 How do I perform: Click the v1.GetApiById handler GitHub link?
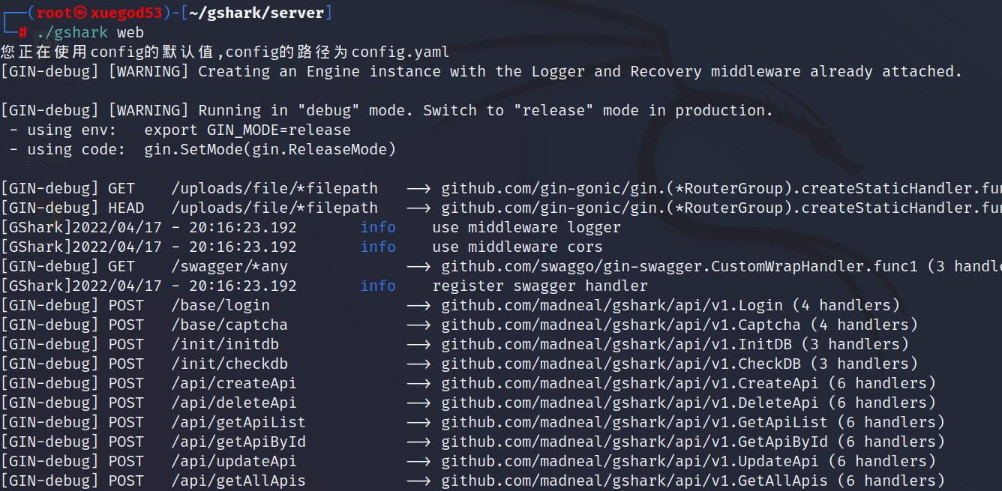pos(634,442)
